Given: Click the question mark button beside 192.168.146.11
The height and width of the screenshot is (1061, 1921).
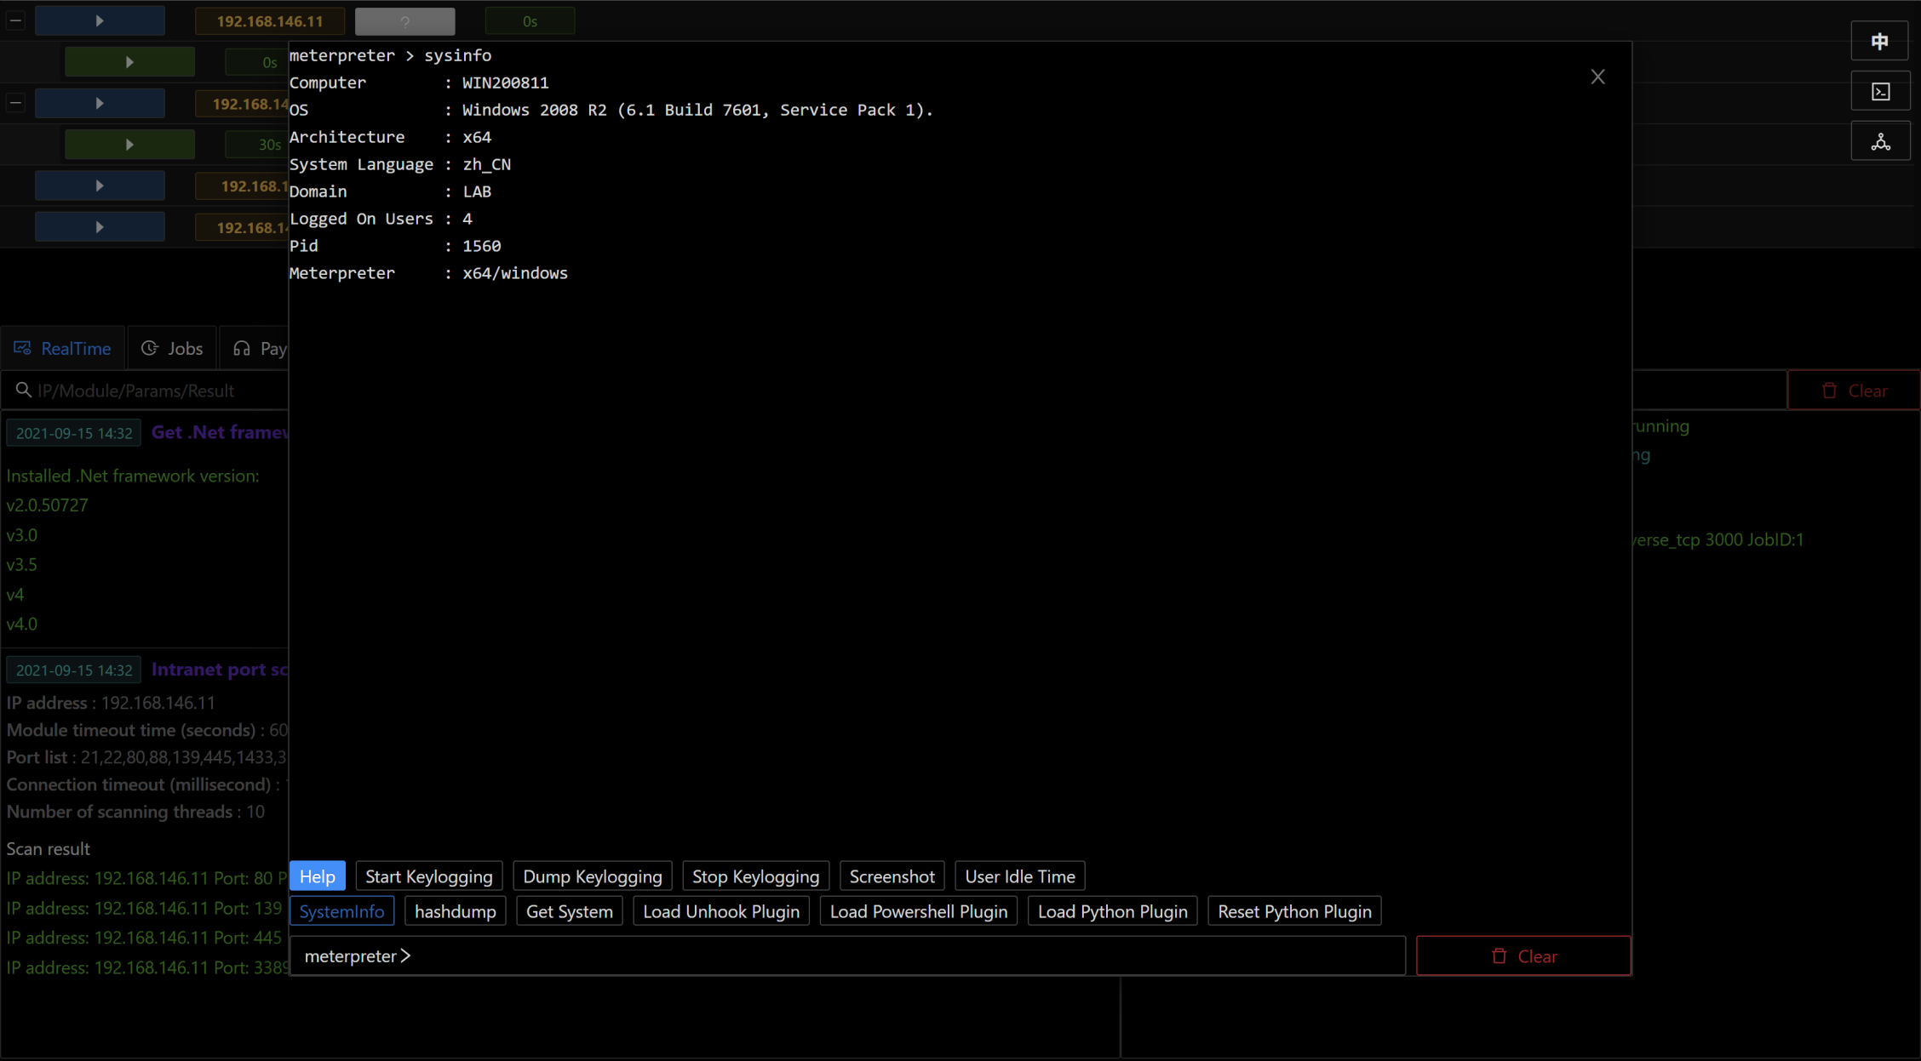Looking at the screenshot, I should [x=404, y=21].
